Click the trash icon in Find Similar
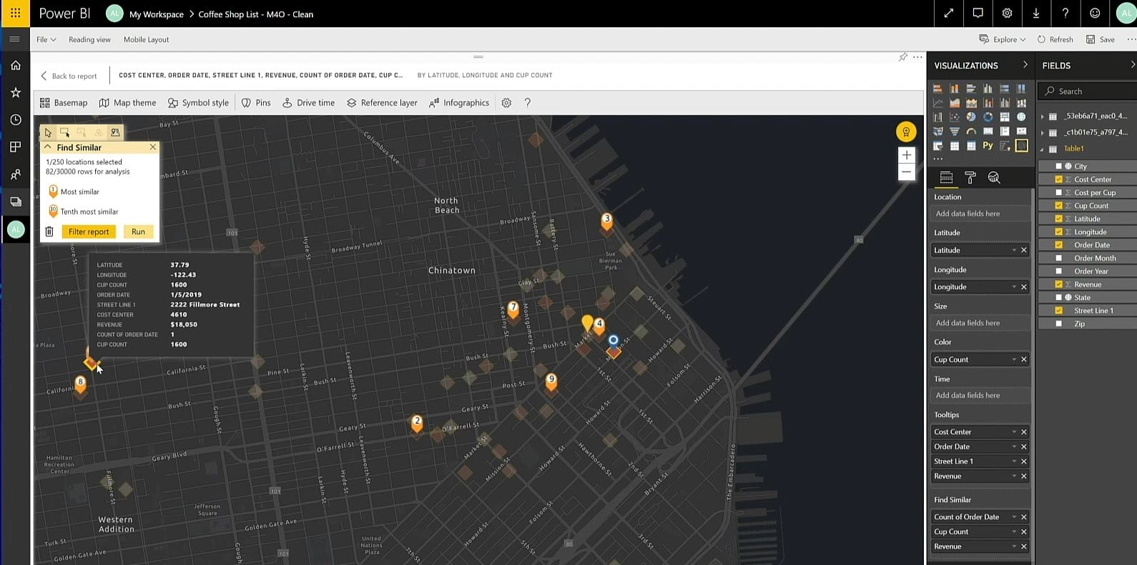The height and width of the screenshot is (565, 1137). pyautogui.click(x=49, y=231)
